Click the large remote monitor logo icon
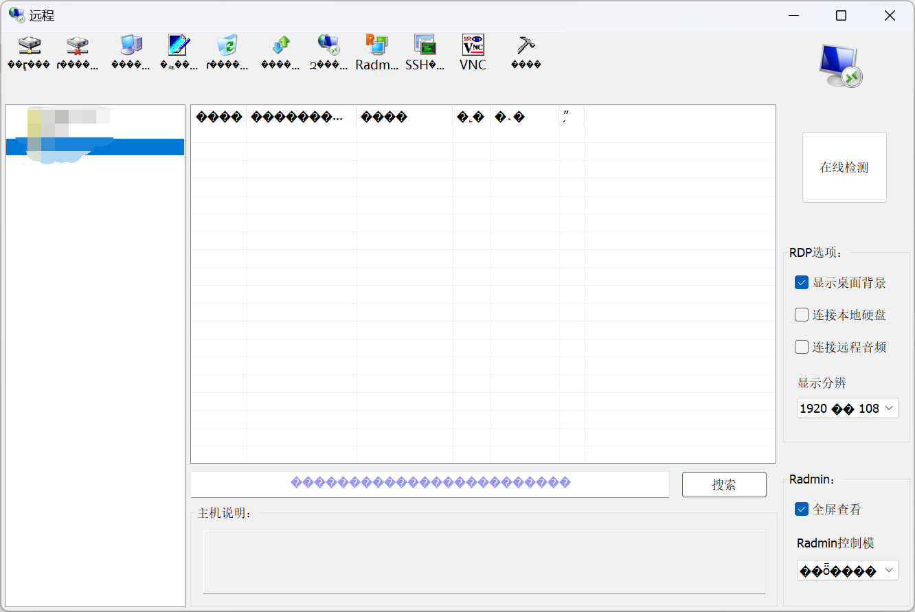Image resolution: width=915 pixels, height=612 pixels. pyautogui.click(x=841, y=66)
